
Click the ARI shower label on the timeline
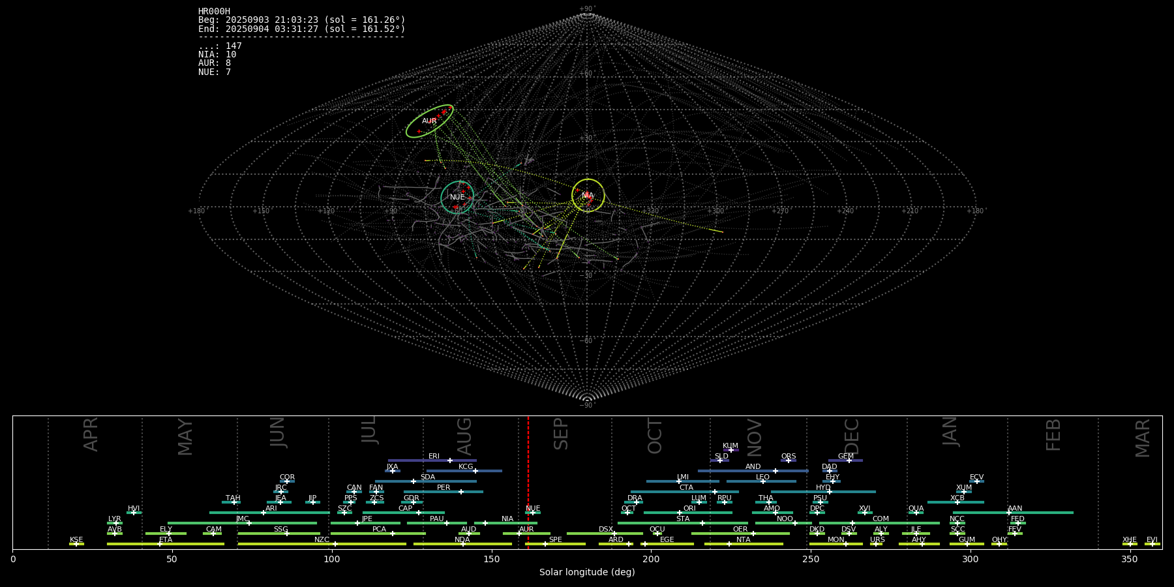[x=271, y=509]
